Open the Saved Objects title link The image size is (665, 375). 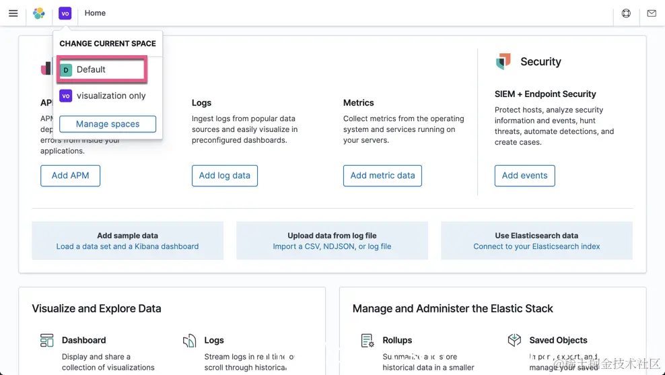click(558, 340)
